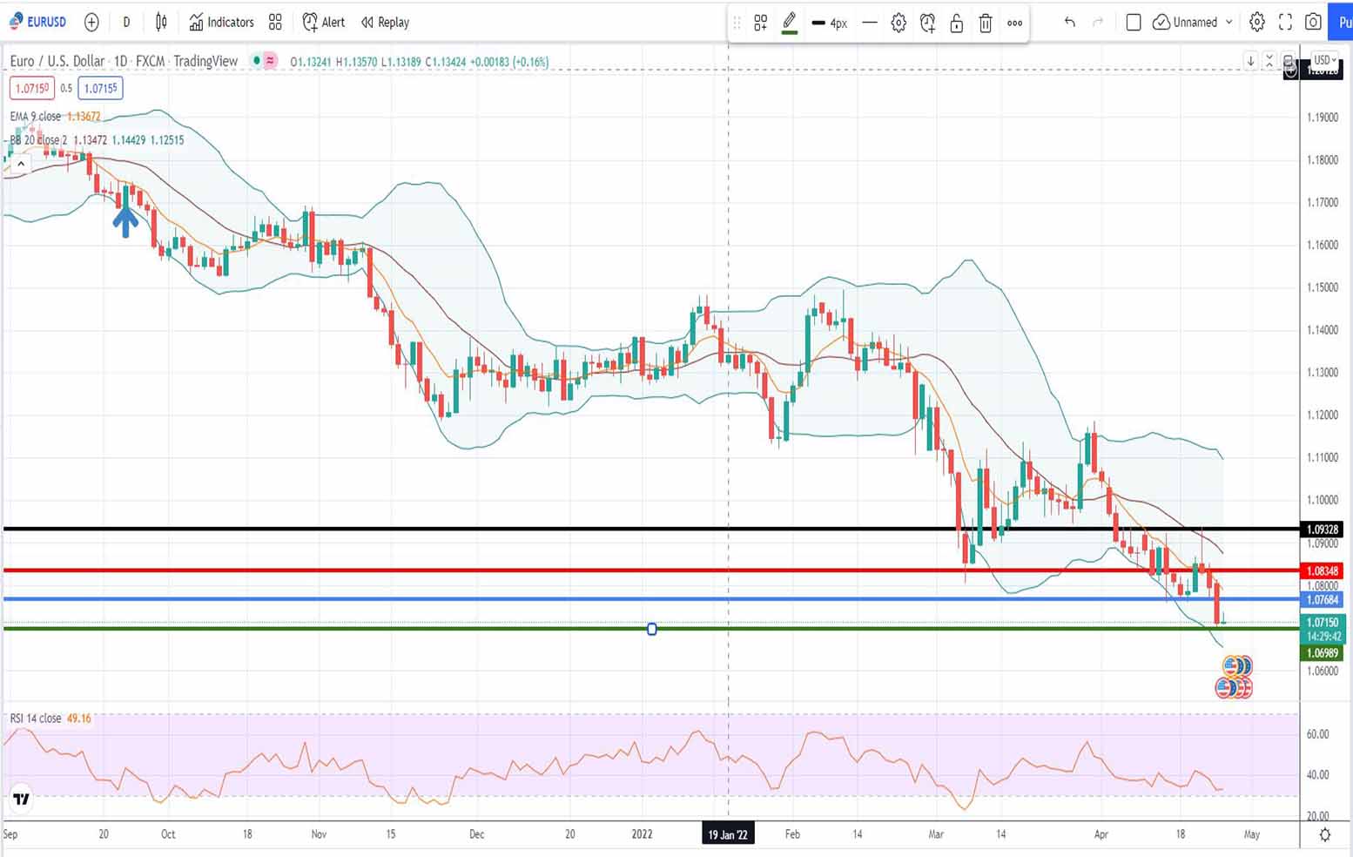Image resolution: width=1353 pixels, height=857 pixels.
Task: Open the Indicators menu
Action: [222, 22]
